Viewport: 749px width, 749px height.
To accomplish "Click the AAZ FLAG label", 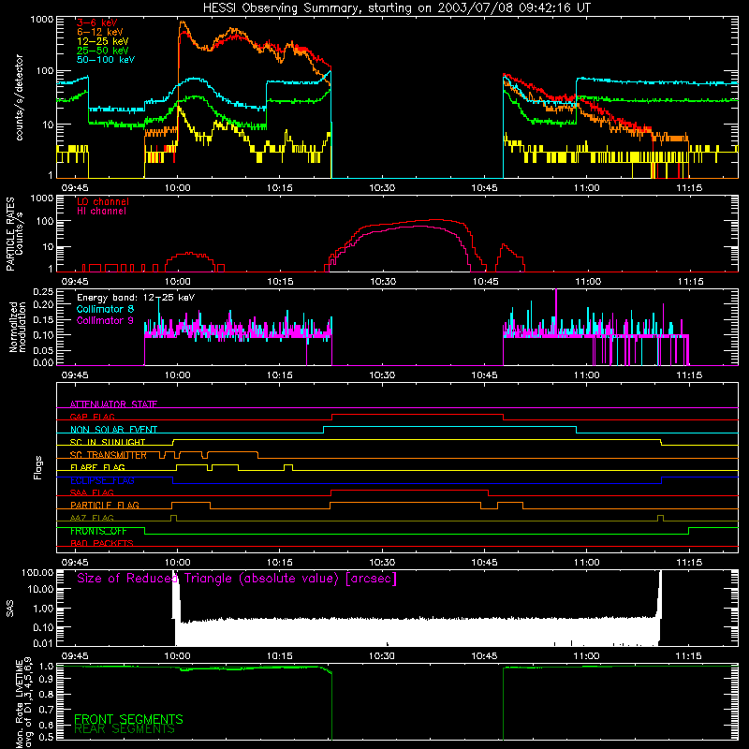I will point(92,518).
